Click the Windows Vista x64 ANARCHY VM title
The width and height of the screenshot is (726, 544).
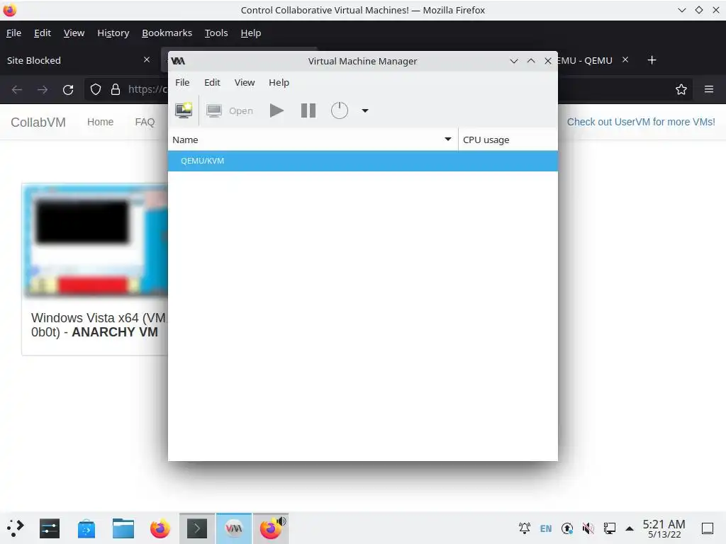click(x=98, y=325)
